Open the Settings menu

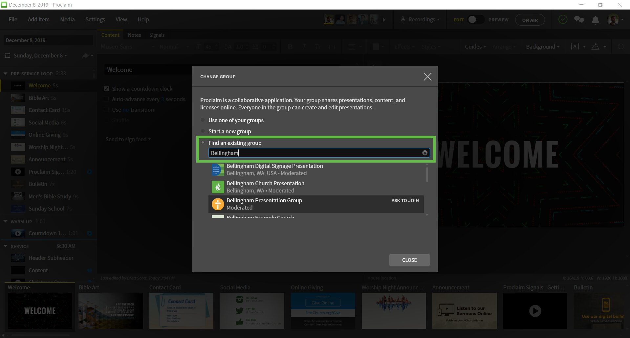[95, 19]
